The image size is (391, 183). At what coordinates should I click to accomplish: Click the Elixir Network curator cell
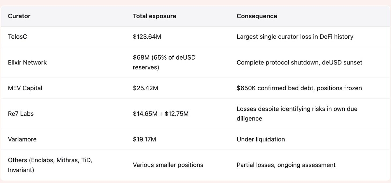tap(27, 62)
